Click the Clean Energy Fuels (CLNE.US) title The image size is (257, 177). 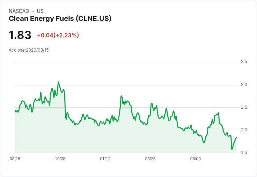(60, 19)
